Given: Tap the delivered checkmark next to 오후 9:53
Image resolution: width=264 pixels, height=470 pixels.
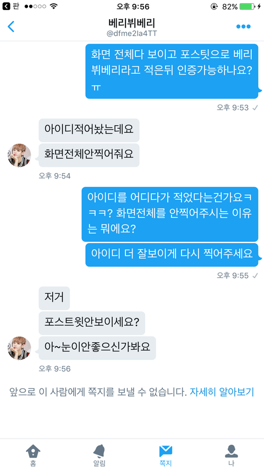Looking at the screenshot, I should (255, 107).
